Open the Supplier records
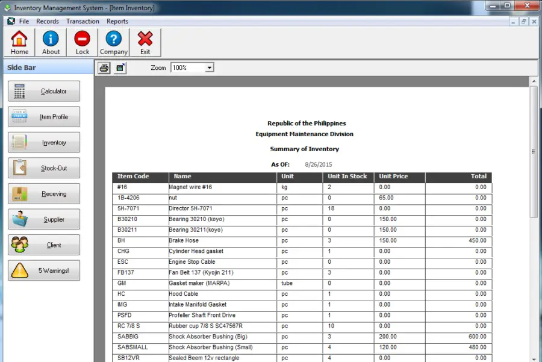Image resolution: width=542 pixels, height=362 pixels. coord(43,219)
